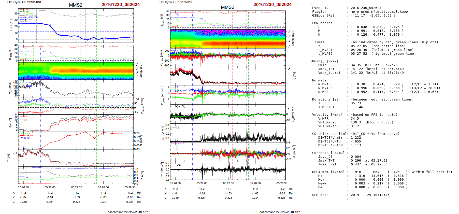Screen dimensions: 459x214
Task: Select the D2 thickness value 4,655
Action: pos(356,141)
